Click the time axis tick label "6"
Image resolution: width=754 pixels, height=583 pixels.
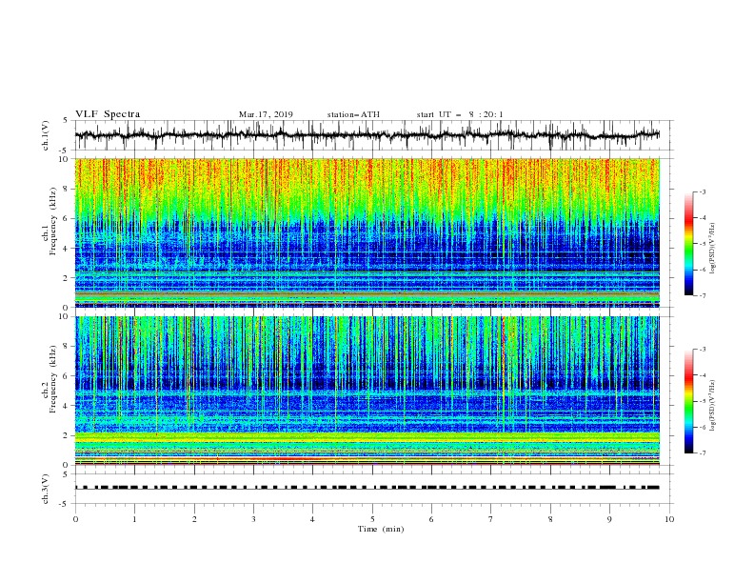coord(431,519)
